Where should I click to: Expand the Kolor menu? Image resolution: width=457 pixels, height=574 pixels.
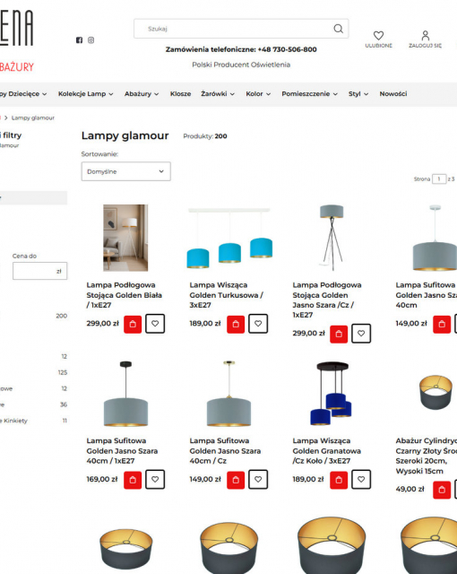[x=258, y=94]
